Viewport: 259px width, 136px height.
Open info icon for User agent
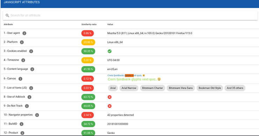click(x=24, y=33)
